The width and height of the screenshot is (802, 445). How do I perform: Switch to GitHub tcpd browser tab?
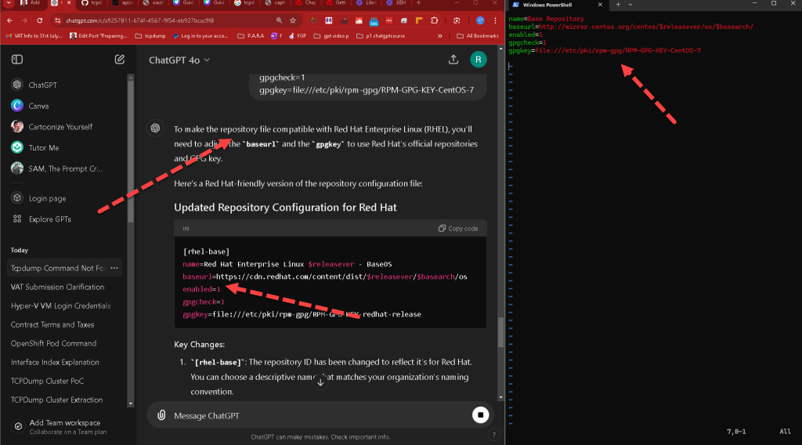click(92, 3)
